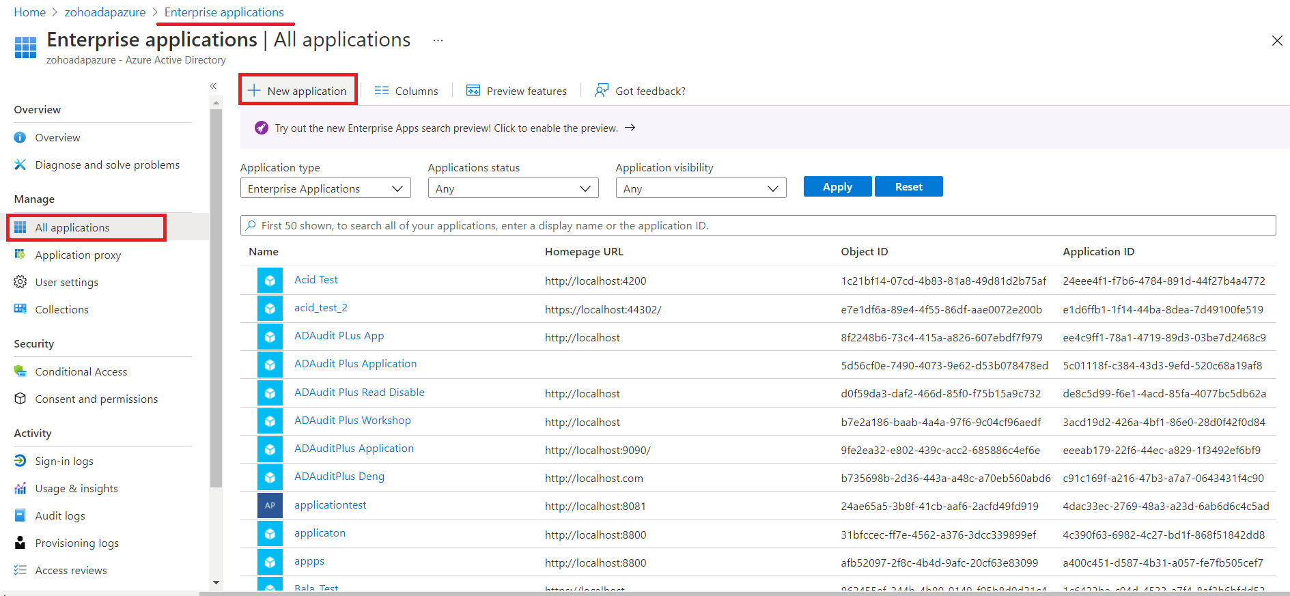Open Usage & insights in sidebar
This screenshot has width=1290, height=596.
click(x=76, y=489)
